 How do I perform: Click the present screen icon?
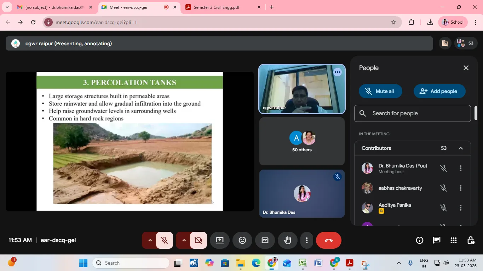220,240
